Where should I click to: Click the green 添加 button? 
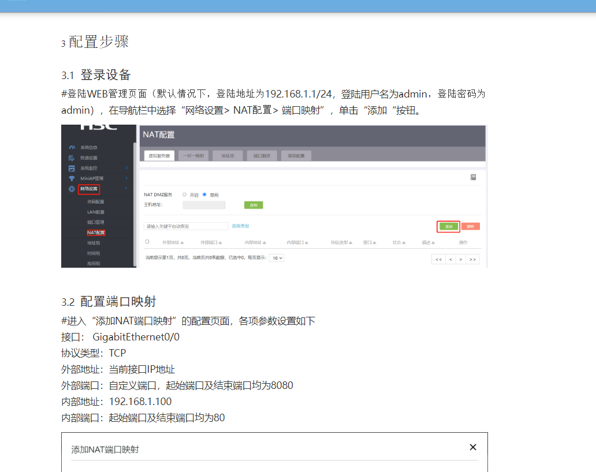click(x=449, y=226)
